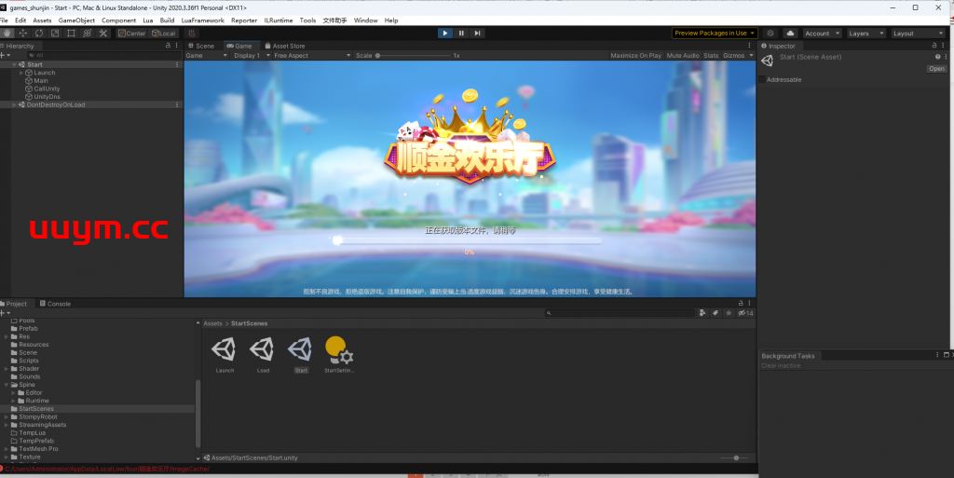Select the Launch scene asset
Screen dimensions: 954x478
tap(225, 350)
